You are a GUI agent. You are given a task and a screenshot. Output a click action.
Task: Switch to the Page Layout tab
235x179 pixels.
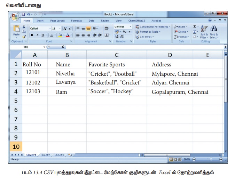[57, 21]
